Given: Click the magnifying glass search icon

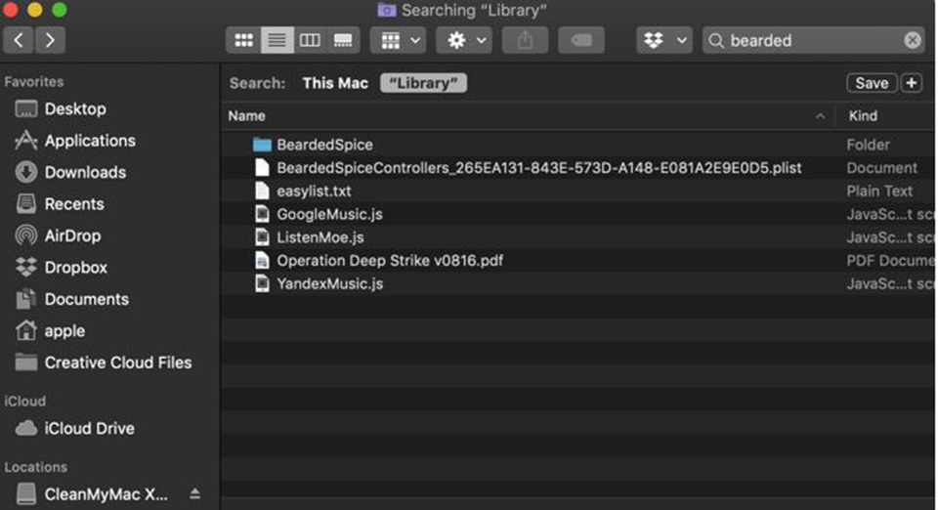Looking at the screenshot, I should click(715, 41).
